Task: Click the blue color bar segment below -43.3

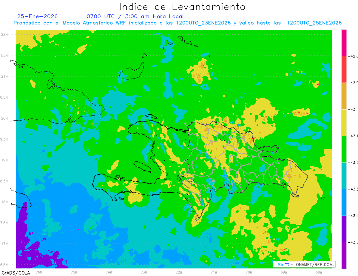Action: tap(344, 202)
